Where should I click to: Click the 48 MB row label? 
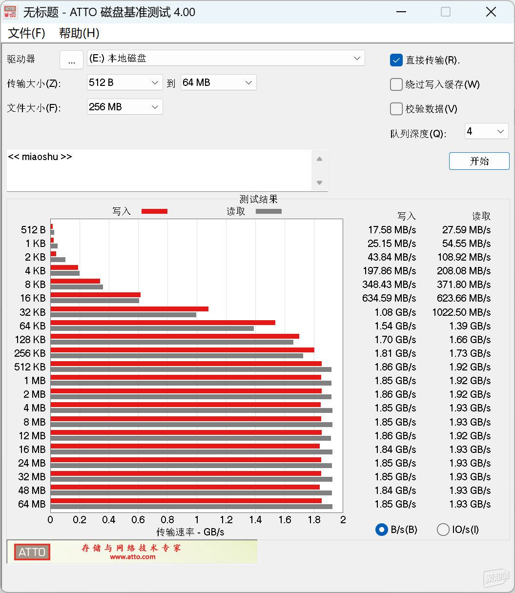point(32,490)
